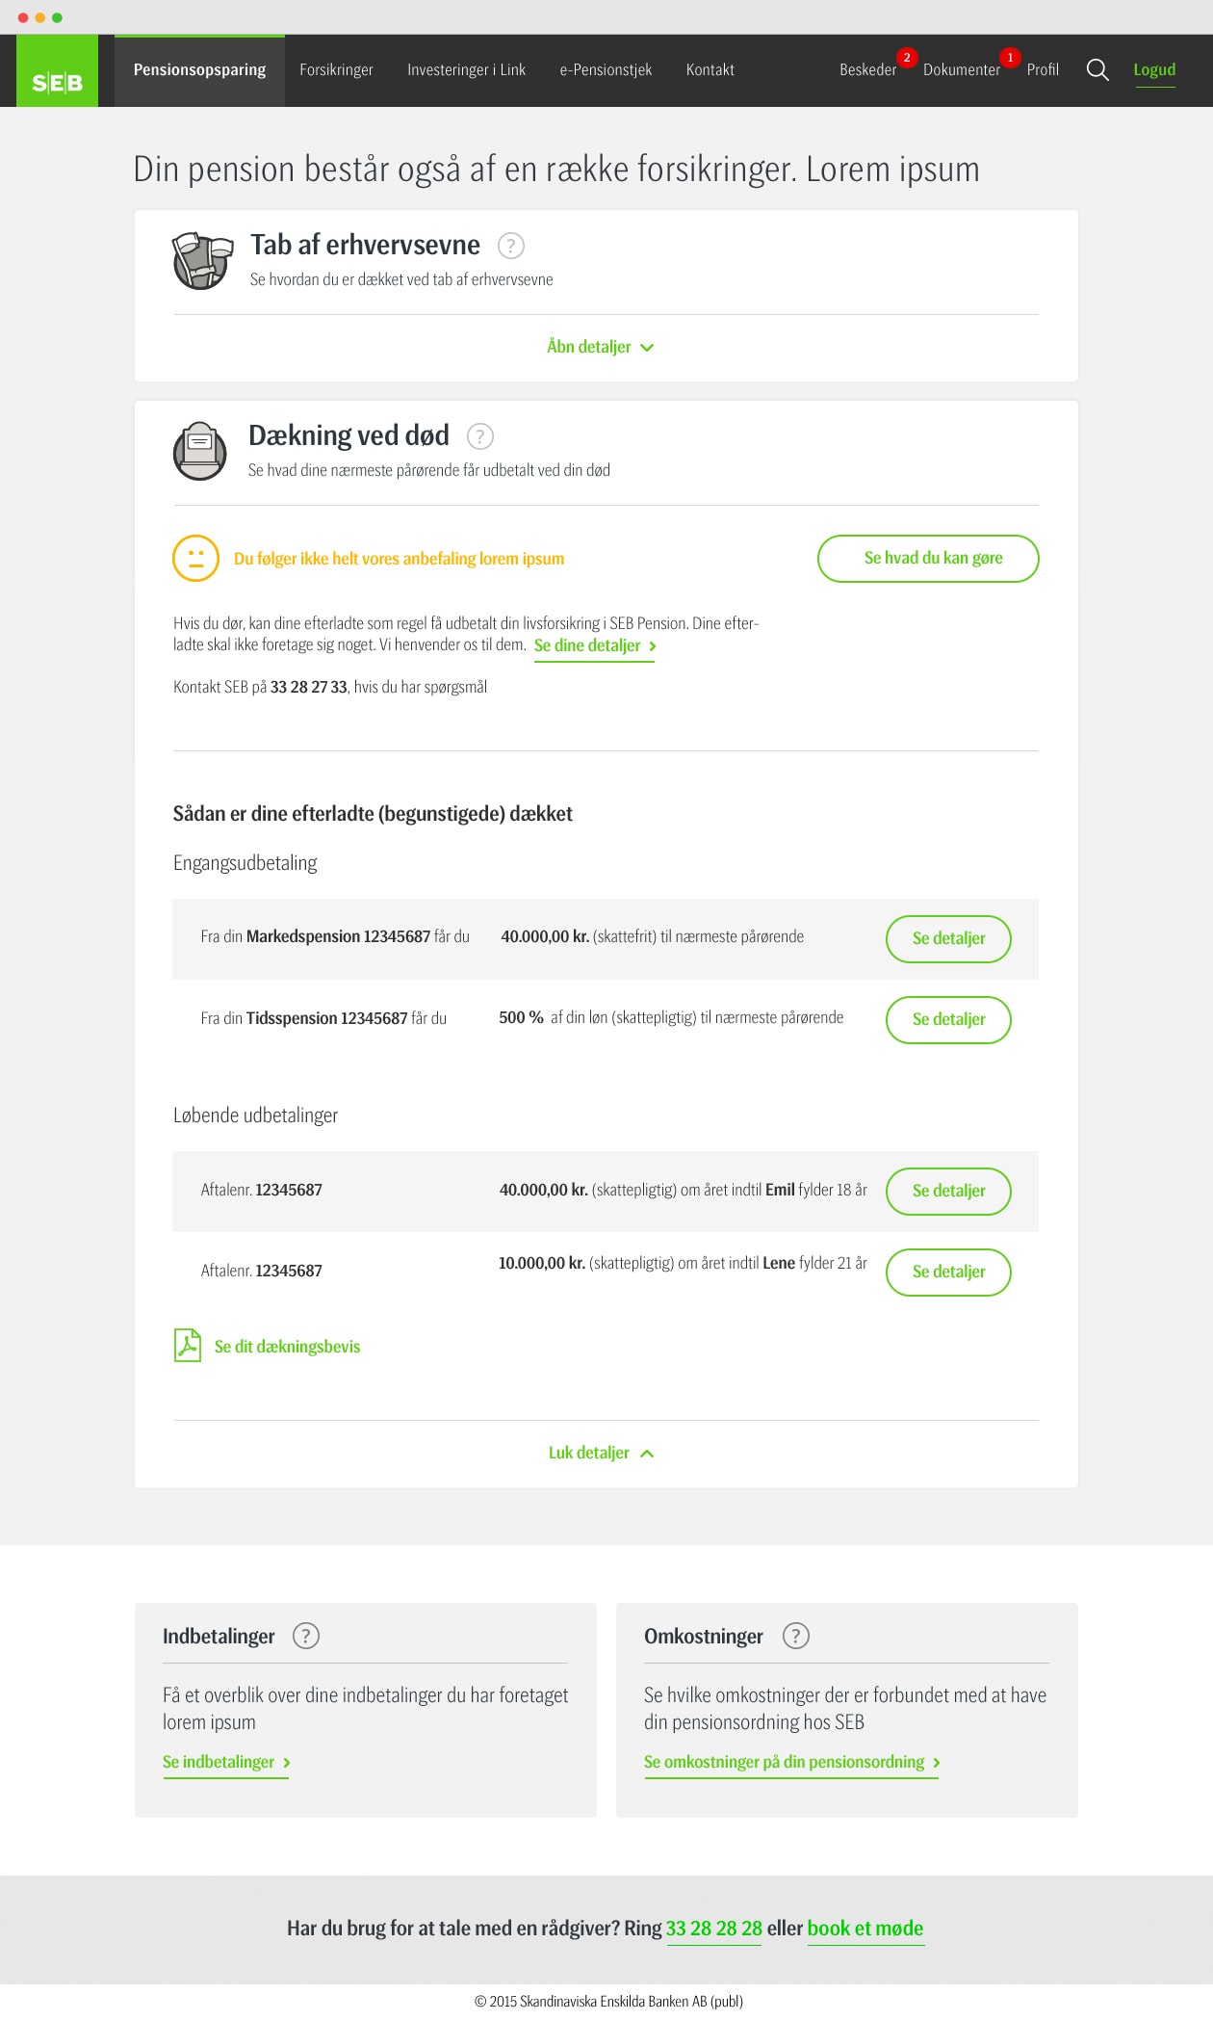The height and width of the screenshot is (2021, 1213).
Task: Click the PDF icon for dækningsbevis
Action: point(188,1346)
